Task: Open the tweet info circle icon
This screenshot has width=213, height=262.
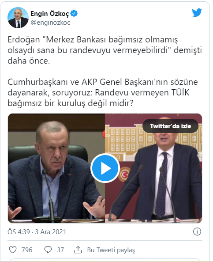Action: [197, 232]
